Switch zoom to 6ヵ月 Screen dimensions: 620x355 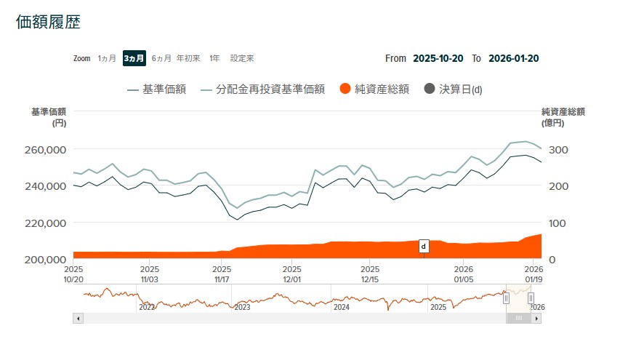[x=161, y=58]
